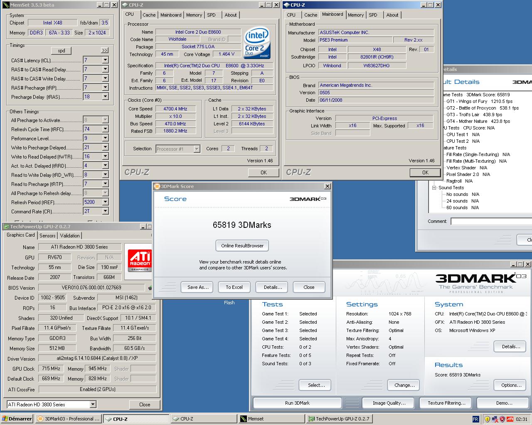Click Image Quality... button
The height and width of the screenshot is (425, 532).
coord(389,403)
